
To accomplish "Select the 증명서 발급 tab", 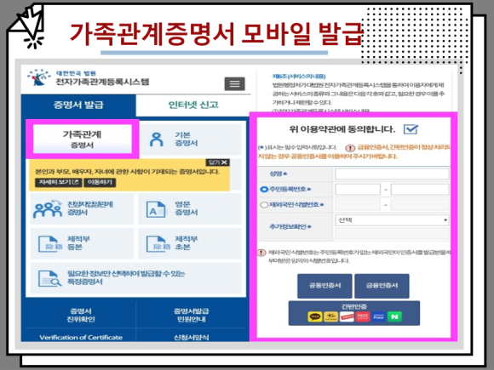I will click(x=78, y=105).
